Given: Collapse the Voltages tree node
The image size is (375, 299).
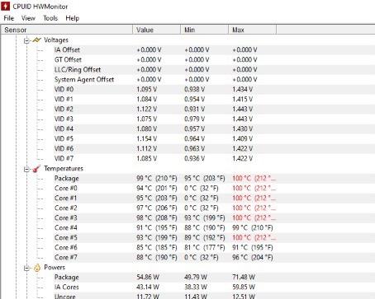Looking at the screenshot, I should [26, 41].
